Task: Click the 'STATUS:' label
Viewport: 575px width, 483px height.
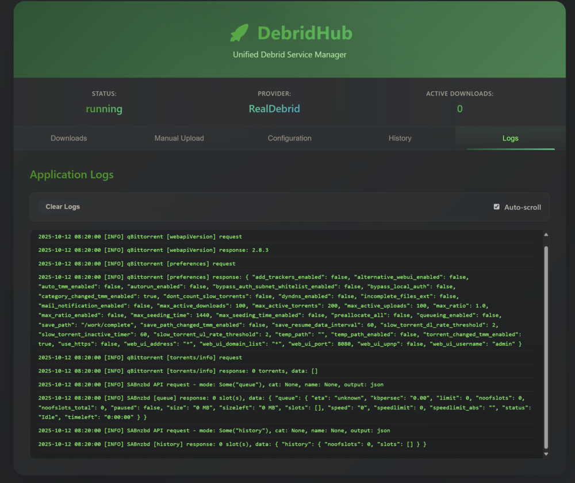Action: pos(104,94)
